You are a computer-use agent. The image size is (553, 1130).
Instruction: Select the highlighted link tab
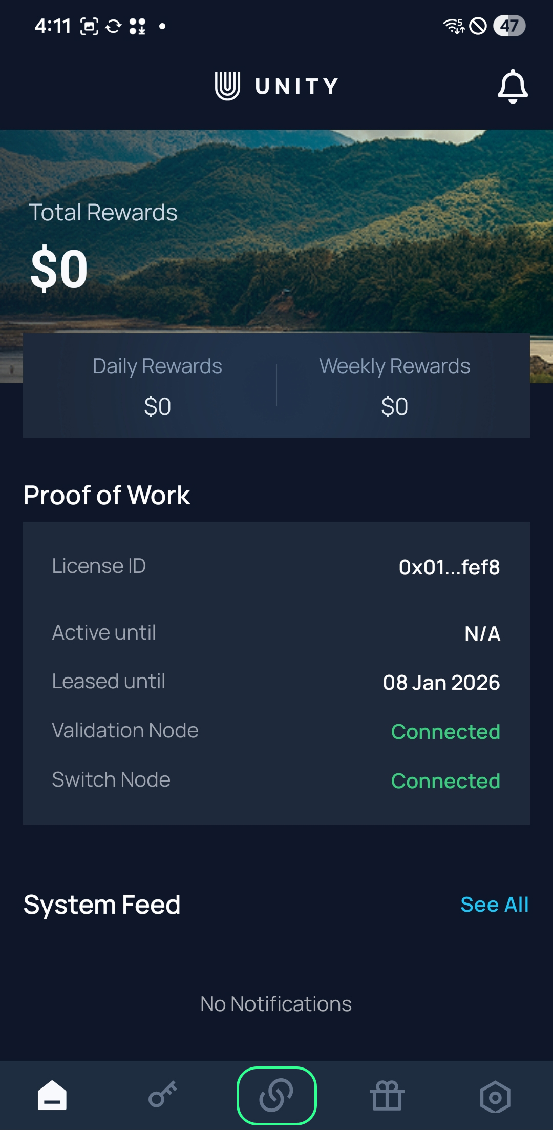pyautogui.click(x=276, y=1096)
